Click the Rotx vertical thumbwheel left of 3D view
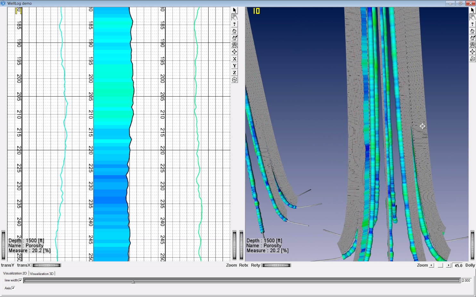This screenshot has width=476, height=297. coord(241,245)
